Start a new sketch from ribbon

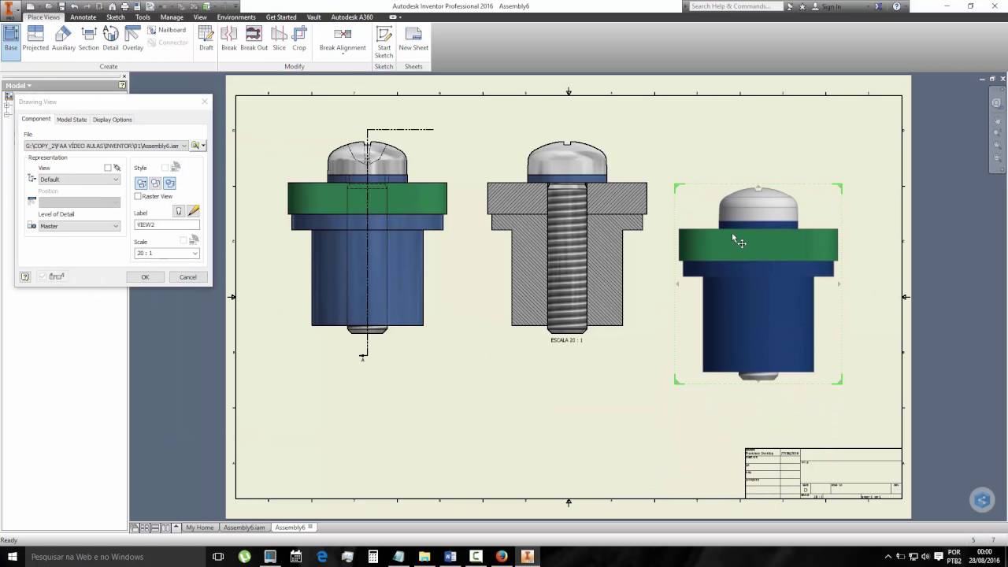[384, 42]
